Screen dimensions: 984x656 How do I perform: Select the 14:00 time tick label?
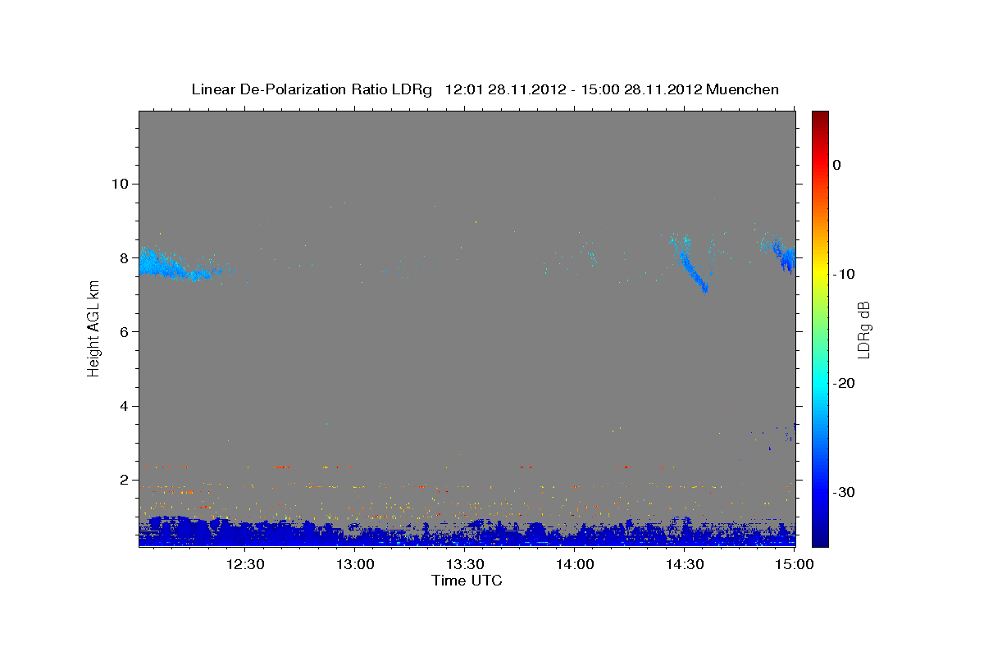click(575, 564)
